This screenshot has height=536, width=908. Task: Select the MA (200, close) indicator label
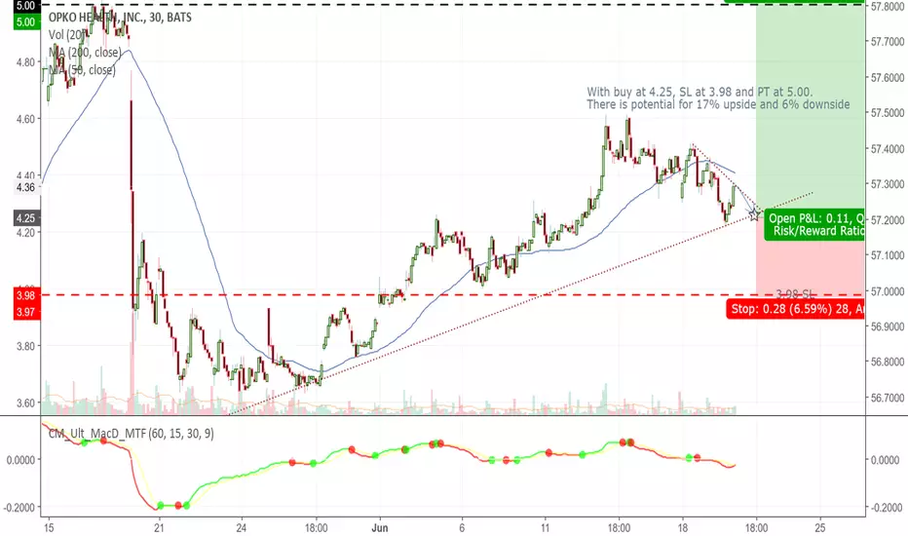click(x=85, y=53)
